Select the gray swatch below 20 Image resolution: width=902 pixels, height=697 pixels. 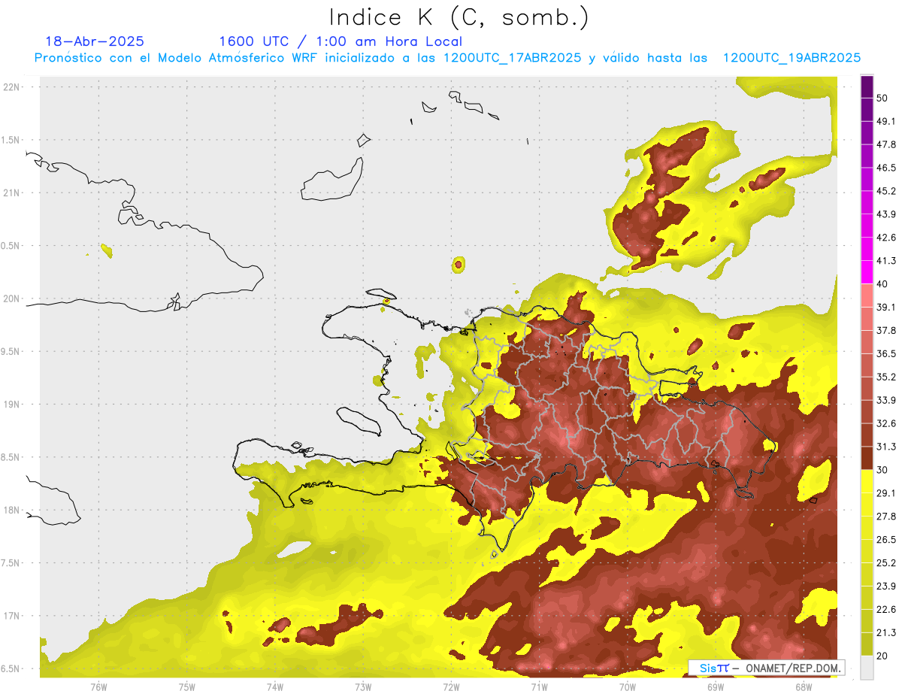coord(867,668)
